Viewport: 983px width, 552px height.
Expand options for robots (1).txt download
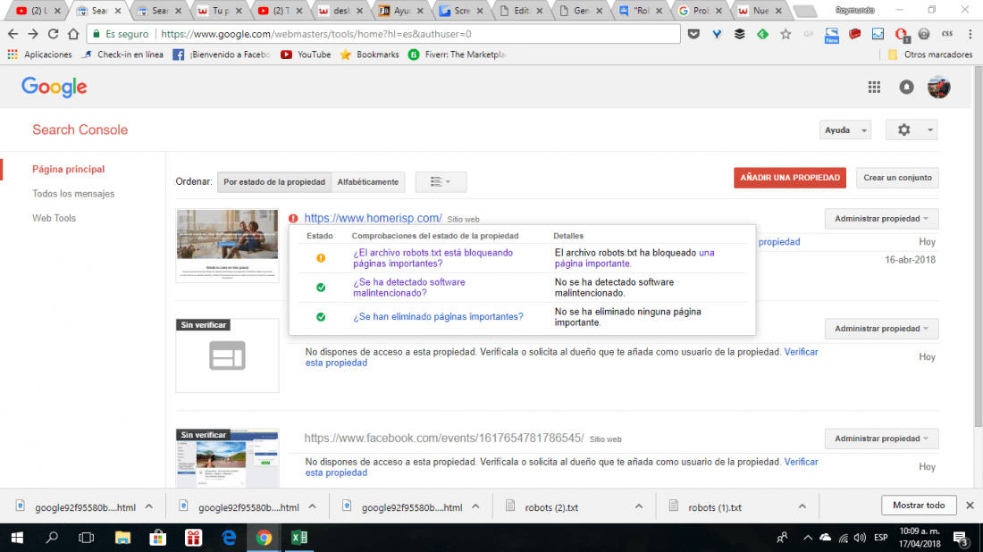click(x=802, y=506)
